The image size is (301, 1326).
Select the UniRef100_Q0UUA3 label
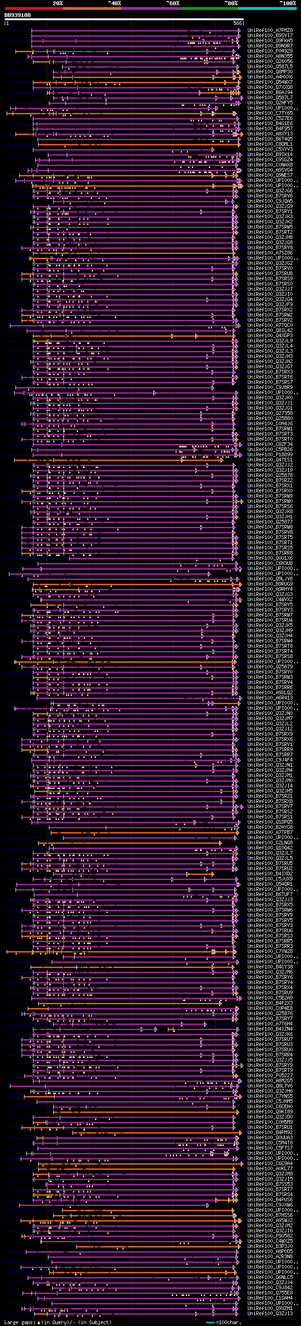click(x=270, y=1137)
